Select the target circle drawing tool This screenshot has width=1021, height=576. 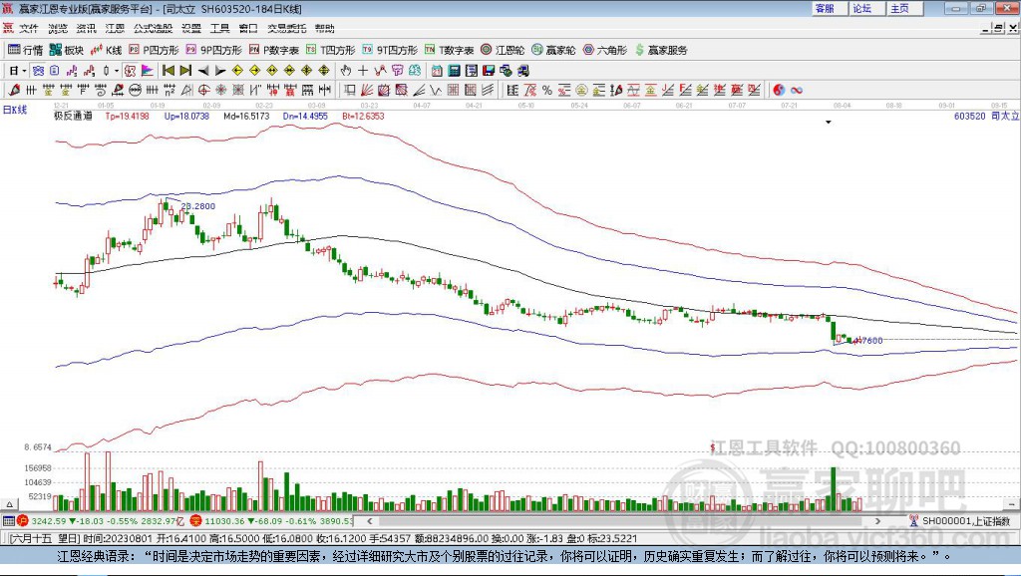point(203,90)
